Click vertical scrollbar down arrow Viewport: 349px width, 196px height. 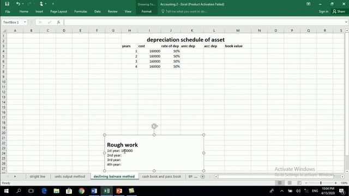tap(347, 171)
